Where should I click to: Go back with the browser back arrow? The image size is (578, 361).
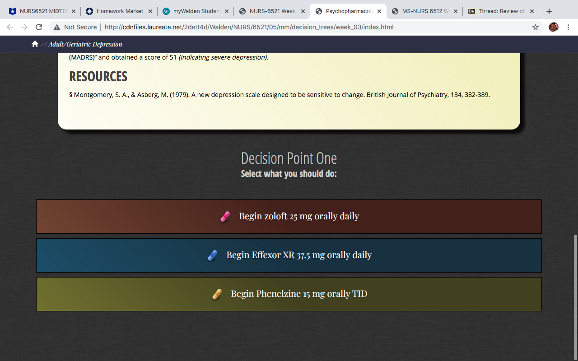click(x=10, y=27)
